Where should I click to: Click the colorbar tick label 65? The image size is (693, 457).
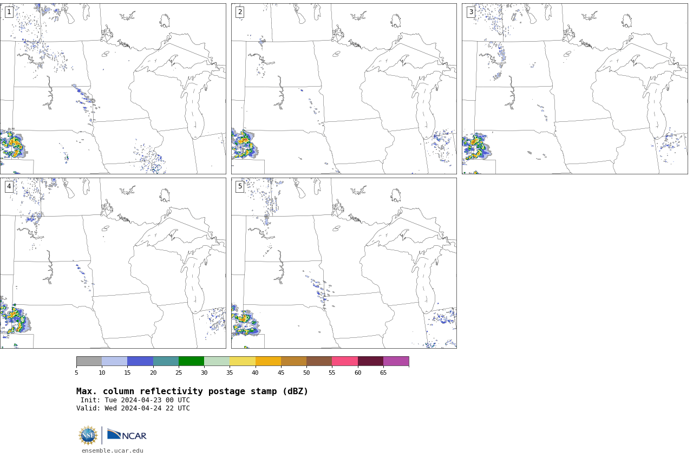tap(383, 373)
